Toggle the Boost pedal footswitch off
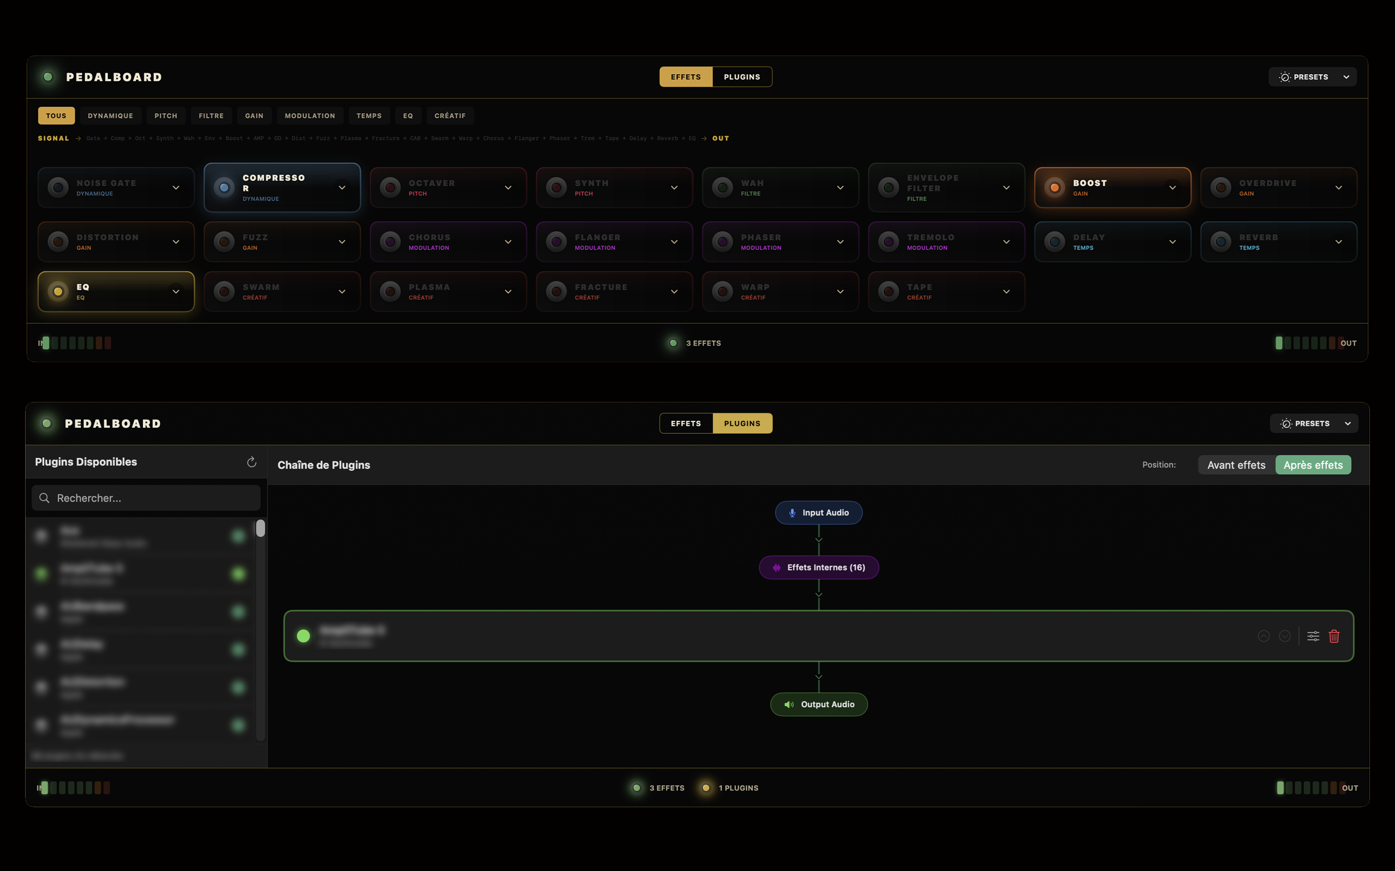This screenshot has width=1395, height=871. click(x=1054, y=188)
